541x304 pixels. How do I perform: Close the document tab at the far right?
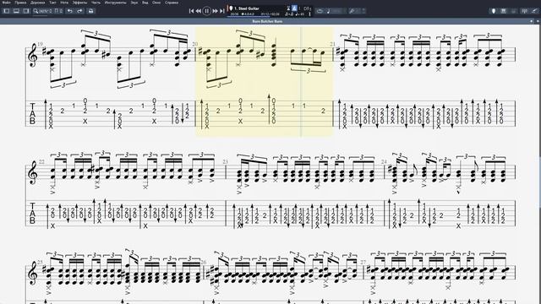tap(538, 21)
